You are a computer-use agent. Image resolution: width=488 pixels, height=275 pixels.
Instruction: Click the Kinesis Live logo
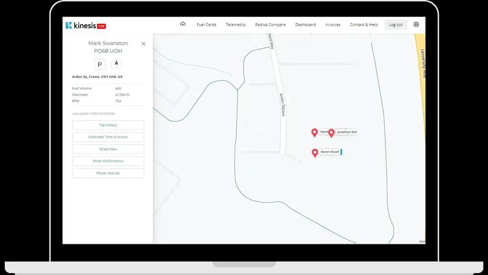coord(86,25)
